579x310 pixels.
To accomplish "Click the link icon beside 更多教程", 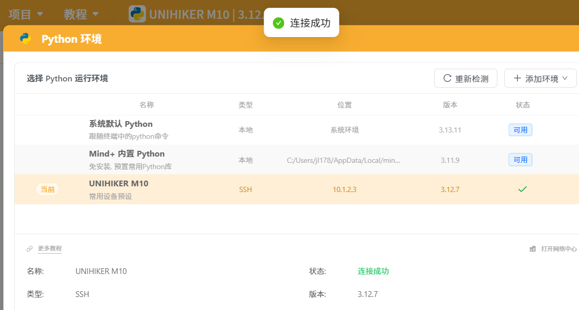I will click(29, 249).
